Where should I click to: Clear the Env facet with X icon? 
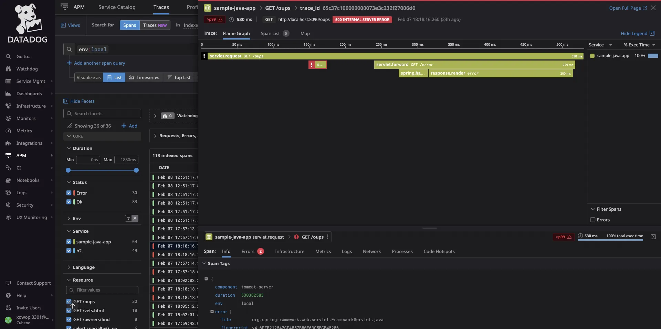click(x=135, y=218)
